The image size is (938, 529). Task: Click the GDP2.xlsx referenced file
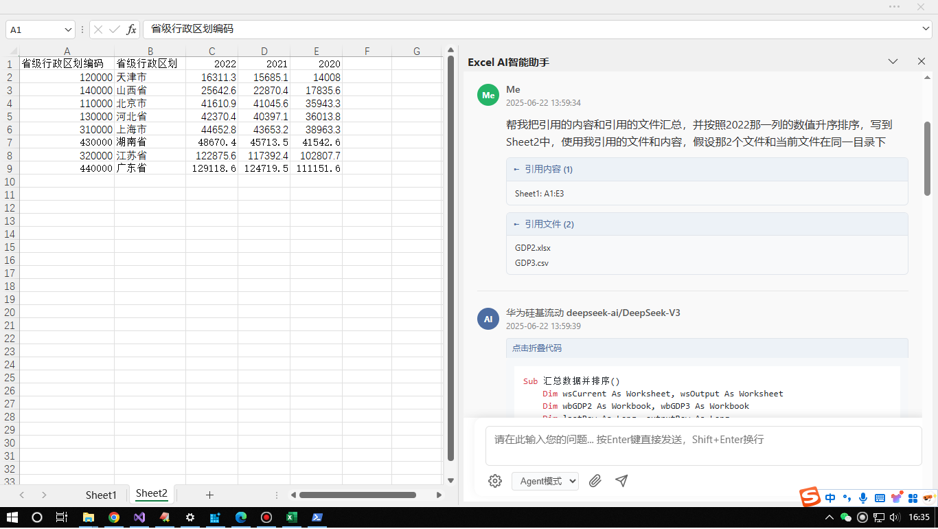coord(533,248)
